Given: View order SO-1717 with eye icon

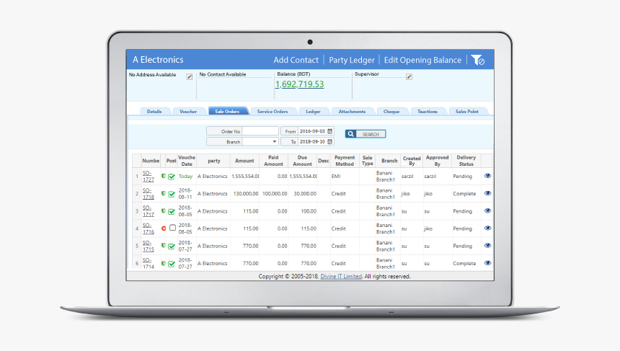Looking at the screenshot, I should pyautogui.click(x=487, y=210).
